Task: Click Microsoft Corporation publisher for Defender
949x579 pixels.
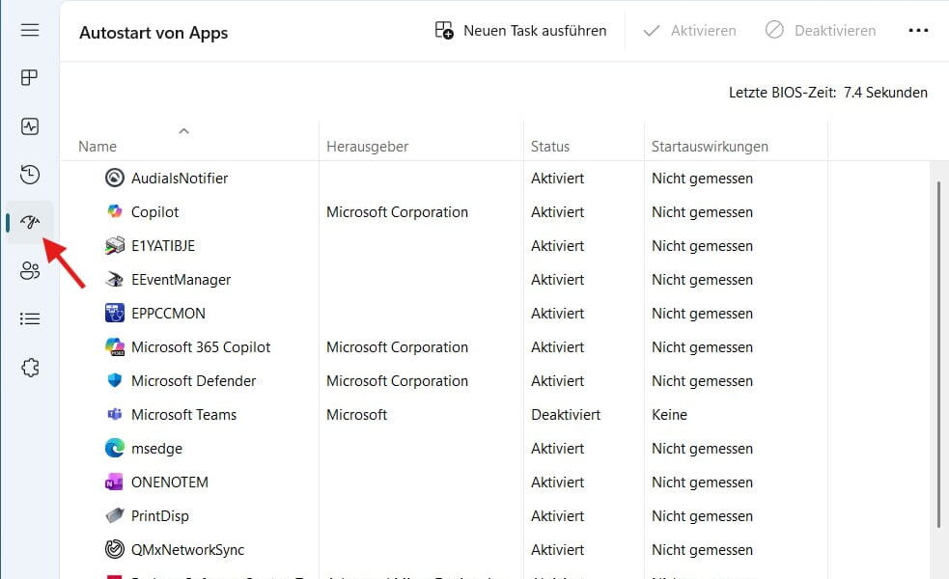Action: point(397,381)
